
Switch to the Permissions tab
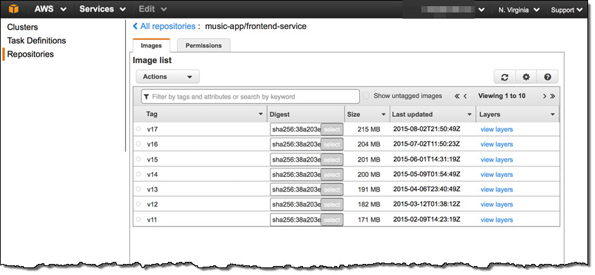203,46
